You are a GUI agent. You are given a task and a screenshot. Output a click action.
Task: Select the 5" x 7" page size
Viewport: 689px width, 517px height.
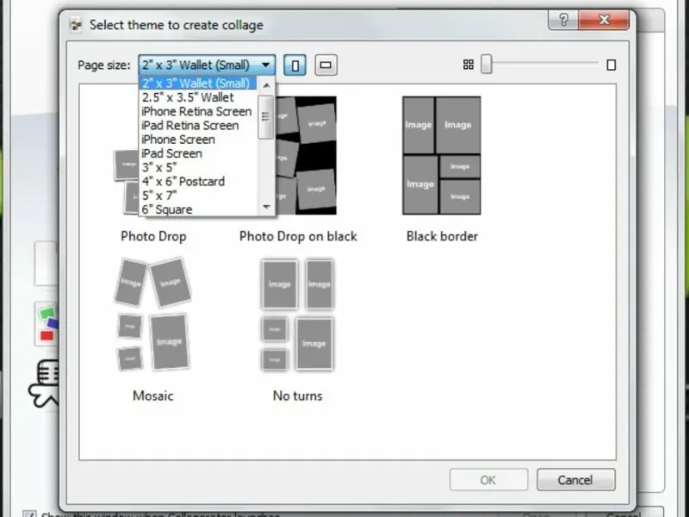198,196
